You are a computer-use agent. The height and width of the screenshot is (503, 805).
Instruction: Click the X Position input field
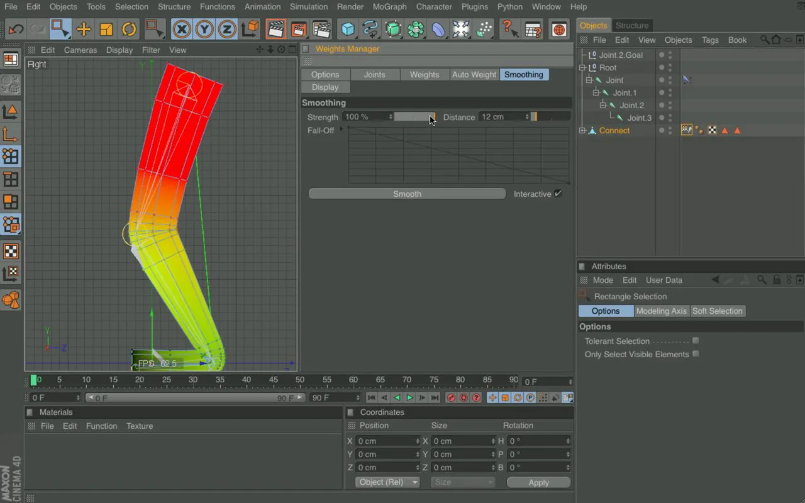pyautogui.click(x=387, y=441)
